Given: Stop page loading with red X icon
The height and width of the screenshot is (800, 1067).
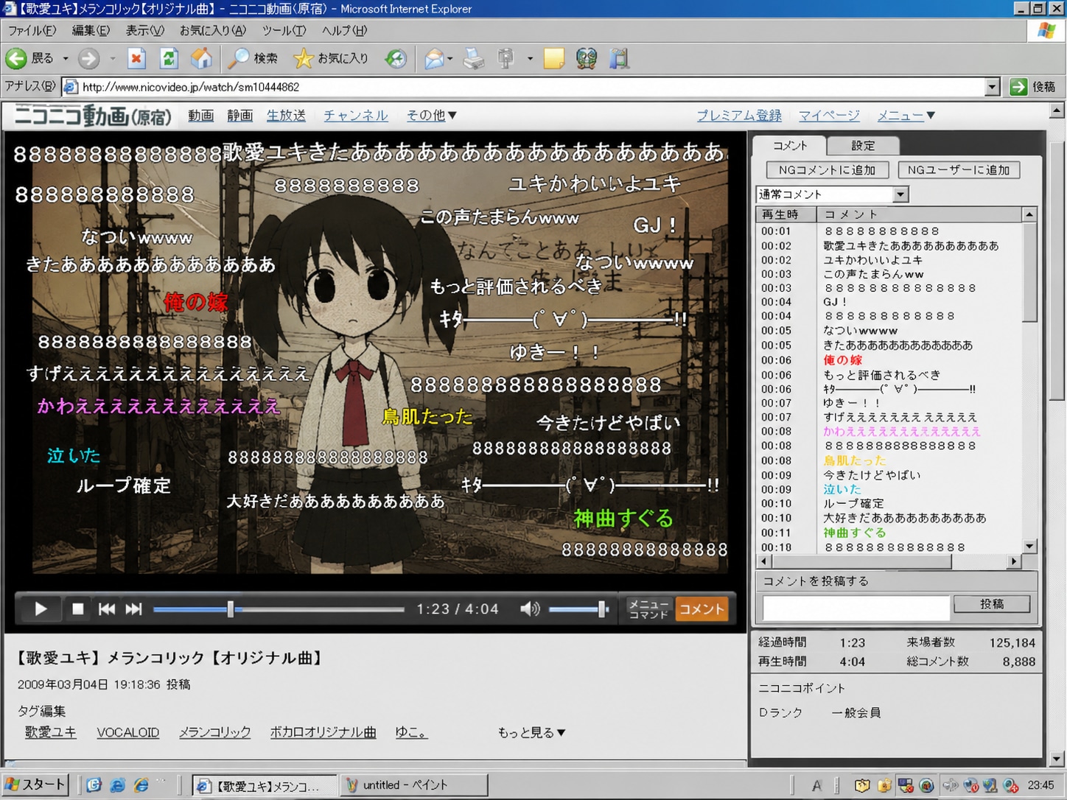Looking at the screenshot, I should (136, 58).
